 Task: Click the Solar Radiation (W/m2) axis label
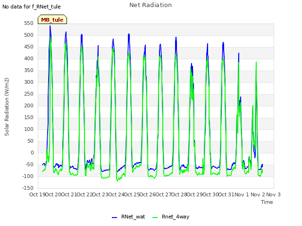[7, 107]
